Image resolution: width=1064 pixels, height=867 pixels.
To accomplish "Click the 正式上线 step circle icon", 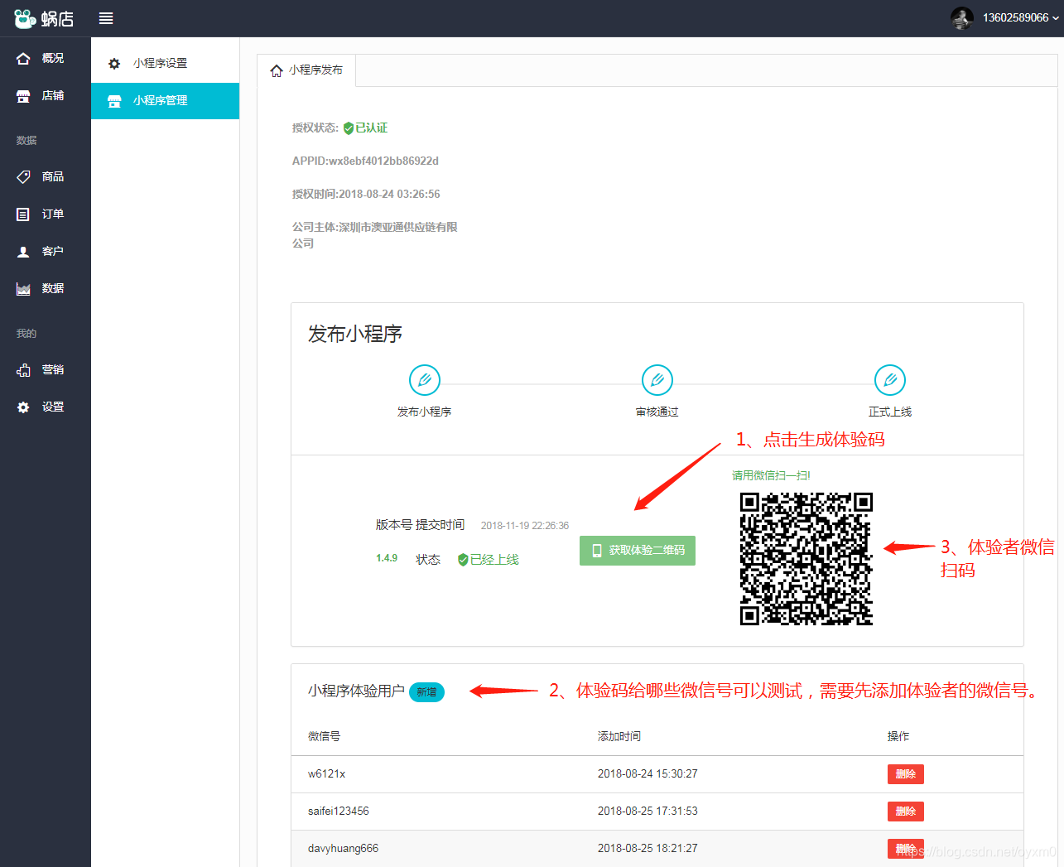I will [890, 380].
